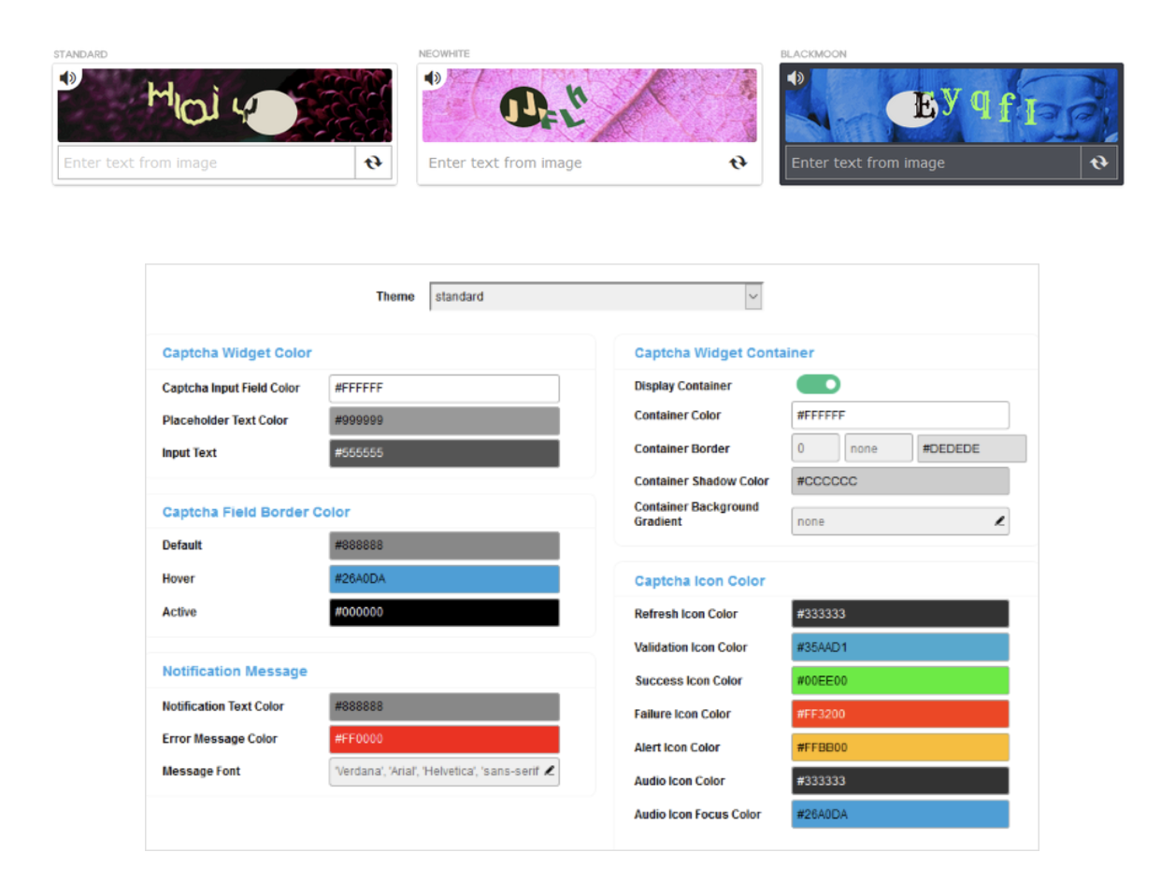The height and width of the screenshot is (895, 1161).
Task: Click Captcha Input Field Color box
Action: tap(444, 388)
